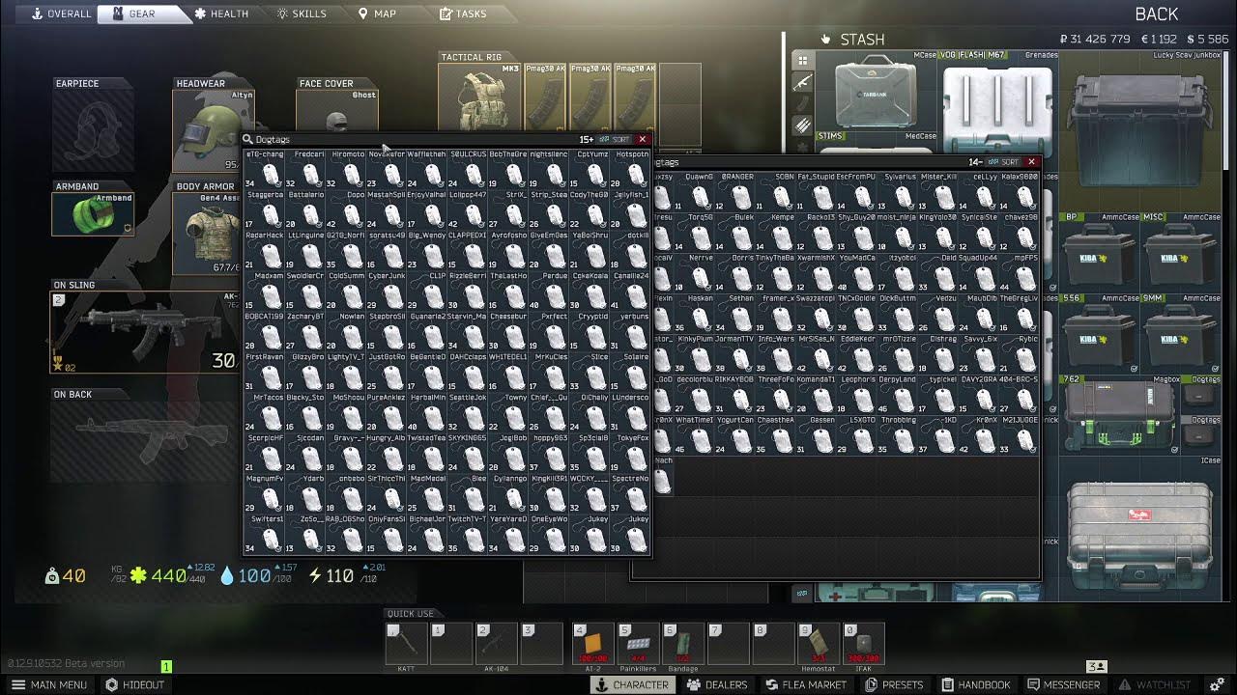Viewport: 1237px width, 695px height.
Task: Close the front Dogtags case window
Action: [642, 140]
